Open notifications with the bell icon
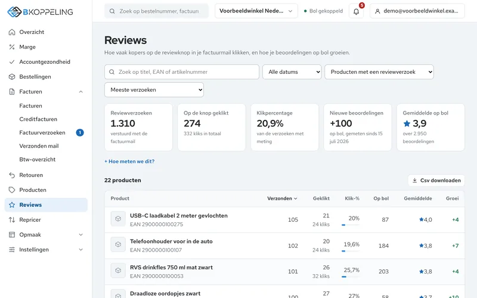This screenshot has height=298, width=477. [356, 11]
